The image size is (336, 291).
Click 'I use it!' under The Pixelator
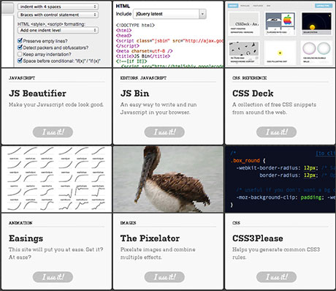164,277
